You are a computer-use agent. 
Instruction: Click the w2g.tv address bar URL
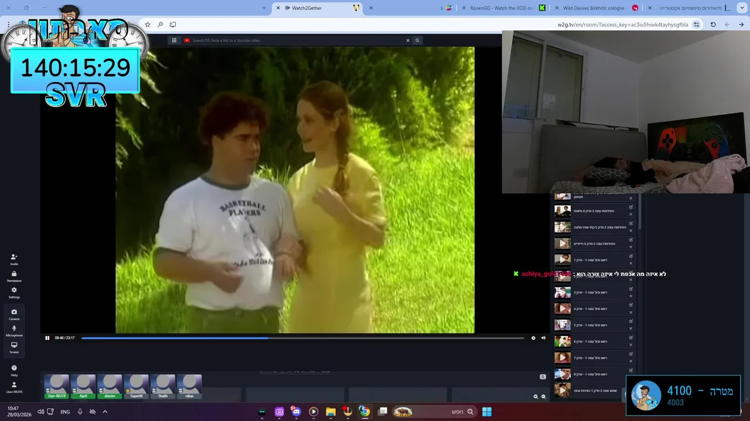tap(623, 25)
